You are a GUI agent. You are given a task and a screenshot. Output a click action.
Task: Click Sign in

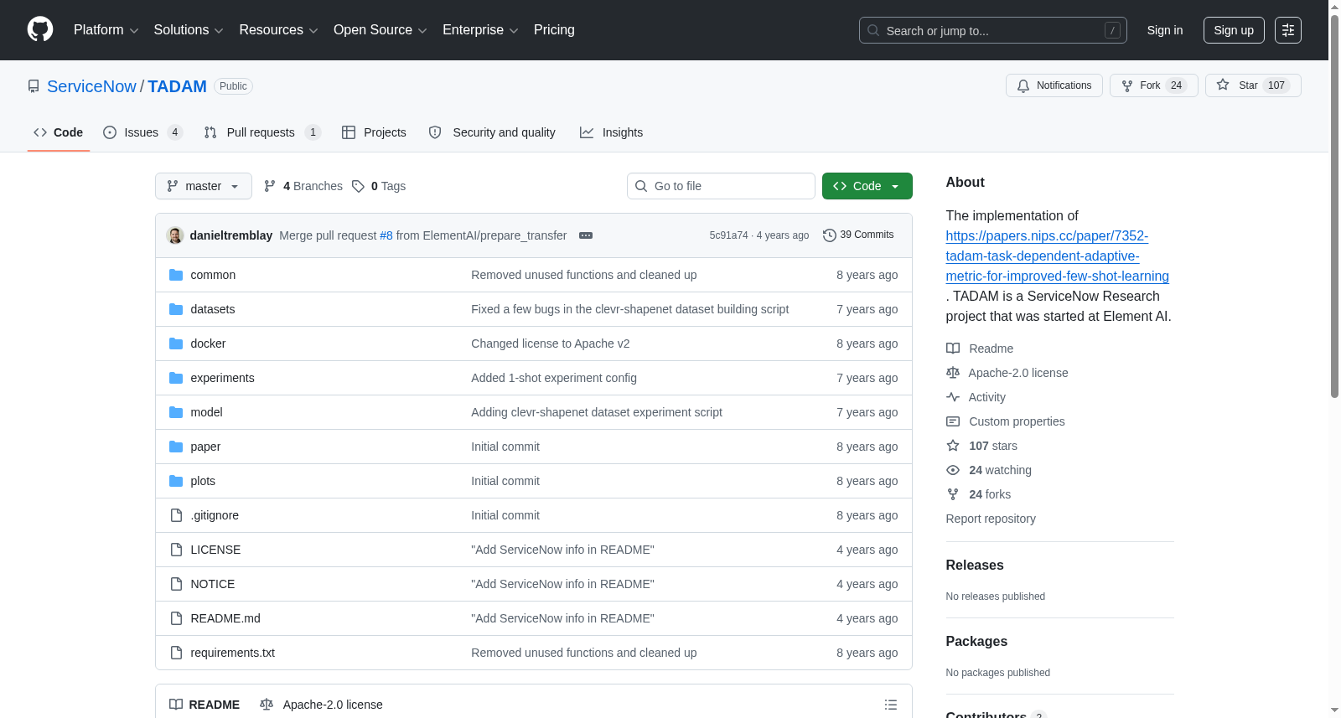pyautogui.click(x=1165, y=30)
